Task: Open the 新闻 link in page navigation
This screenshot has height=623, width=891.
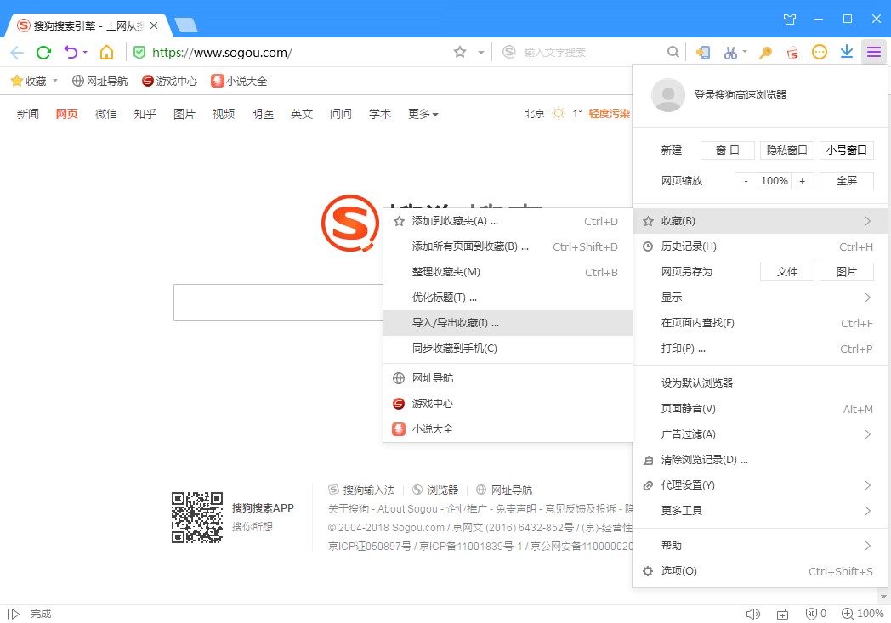Action: pyautogui.click(x=28, y=114)
